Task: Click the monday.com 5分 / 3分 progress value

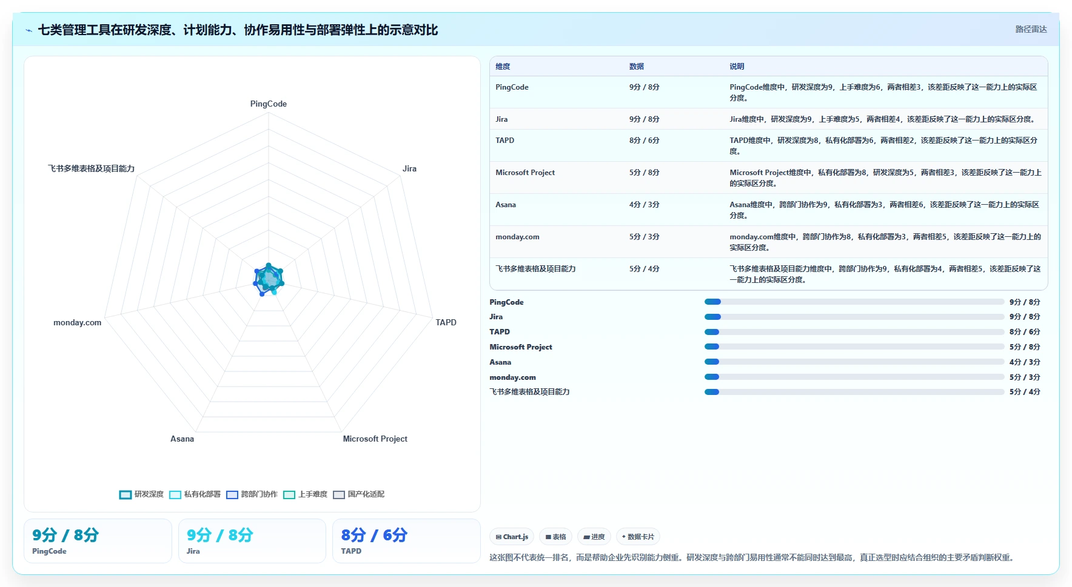Action: (1025, 377)
